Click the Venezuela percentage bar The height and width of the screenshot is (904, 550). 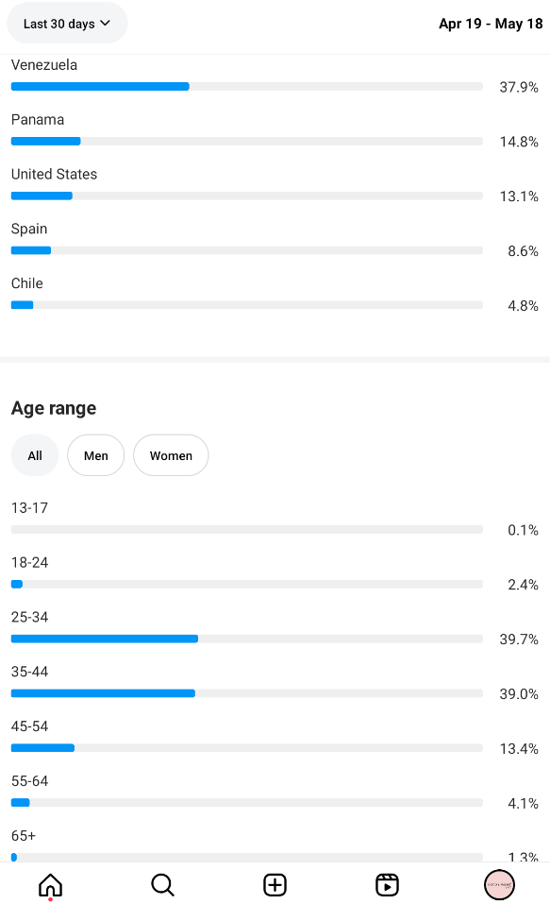click(x=246, y=87)
